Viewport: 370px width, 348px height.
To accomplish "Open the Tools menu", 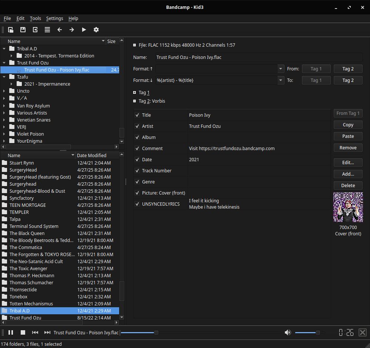I will click(x=35, y=19).
